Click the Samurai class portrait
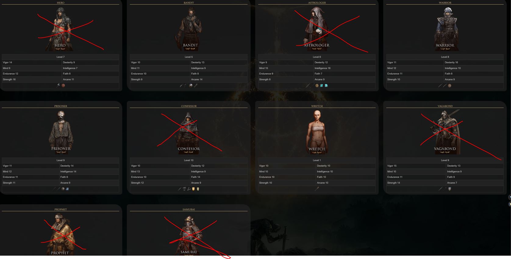This screenshot has height=259, width=511. 189,235
